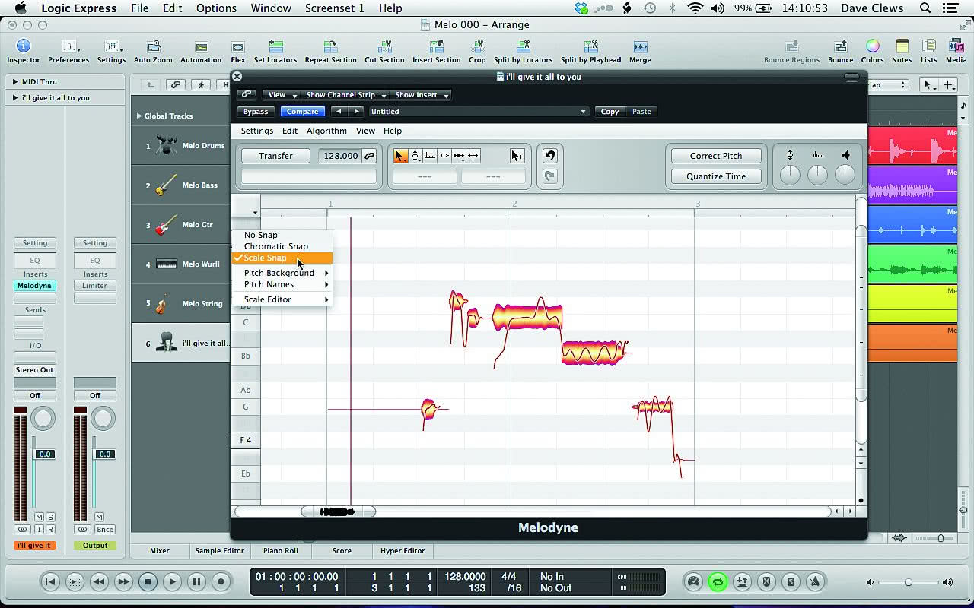Click the Melodyne redo arrow
The width and height of the screenshot is (974, 608).
(x=549, y=176)
